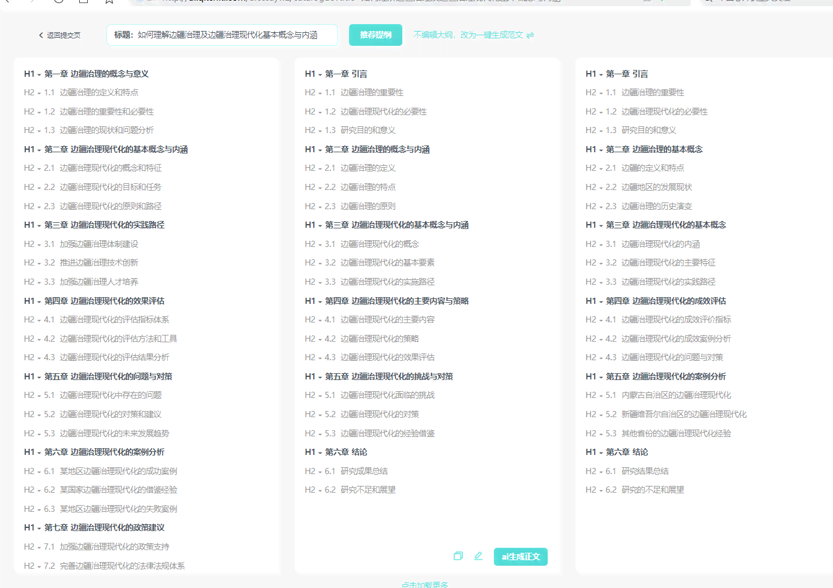Click row text 3.1 边疆治理现代化的概念
This screenshot has height=588, width=833.
point(372,244)
